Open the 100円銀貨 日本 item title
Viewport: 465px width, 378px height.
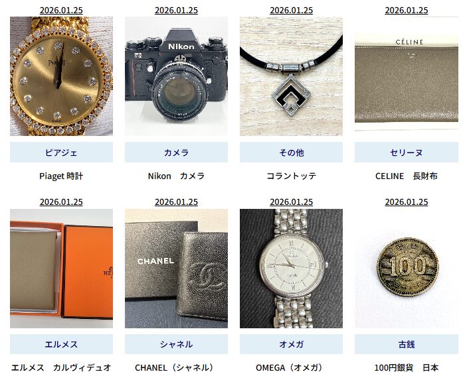[407, 368]
